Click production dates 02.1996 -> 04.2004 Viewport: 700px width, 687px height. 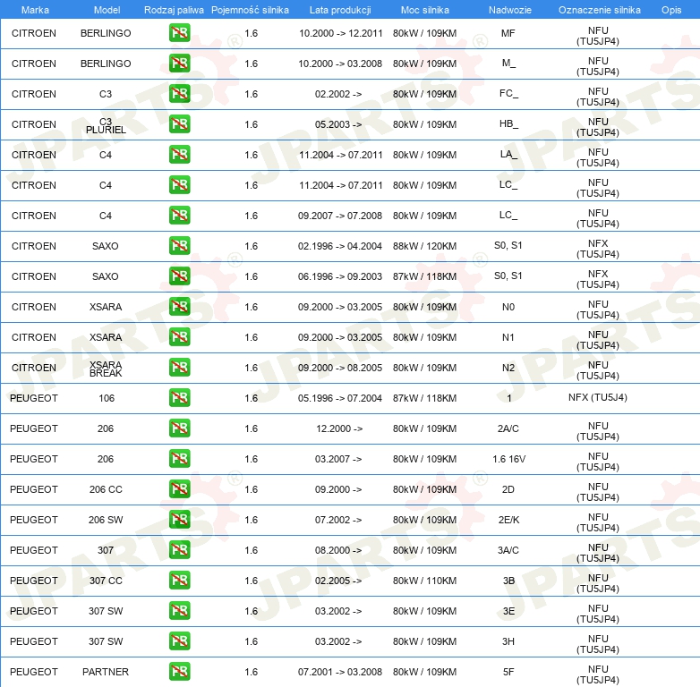(340, 246)
